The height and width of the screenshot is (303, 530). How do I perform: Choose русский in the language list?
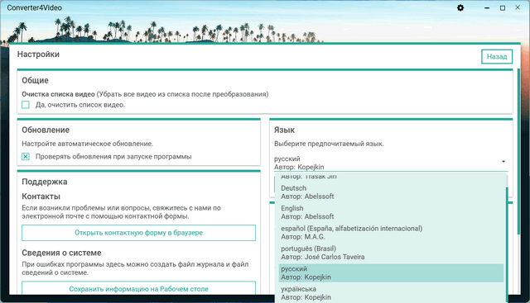point(391,273)
